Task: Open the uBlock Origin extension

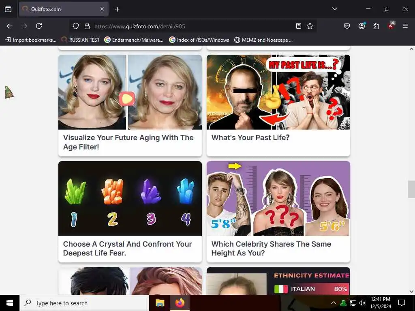Action: [x=391, y=26]
